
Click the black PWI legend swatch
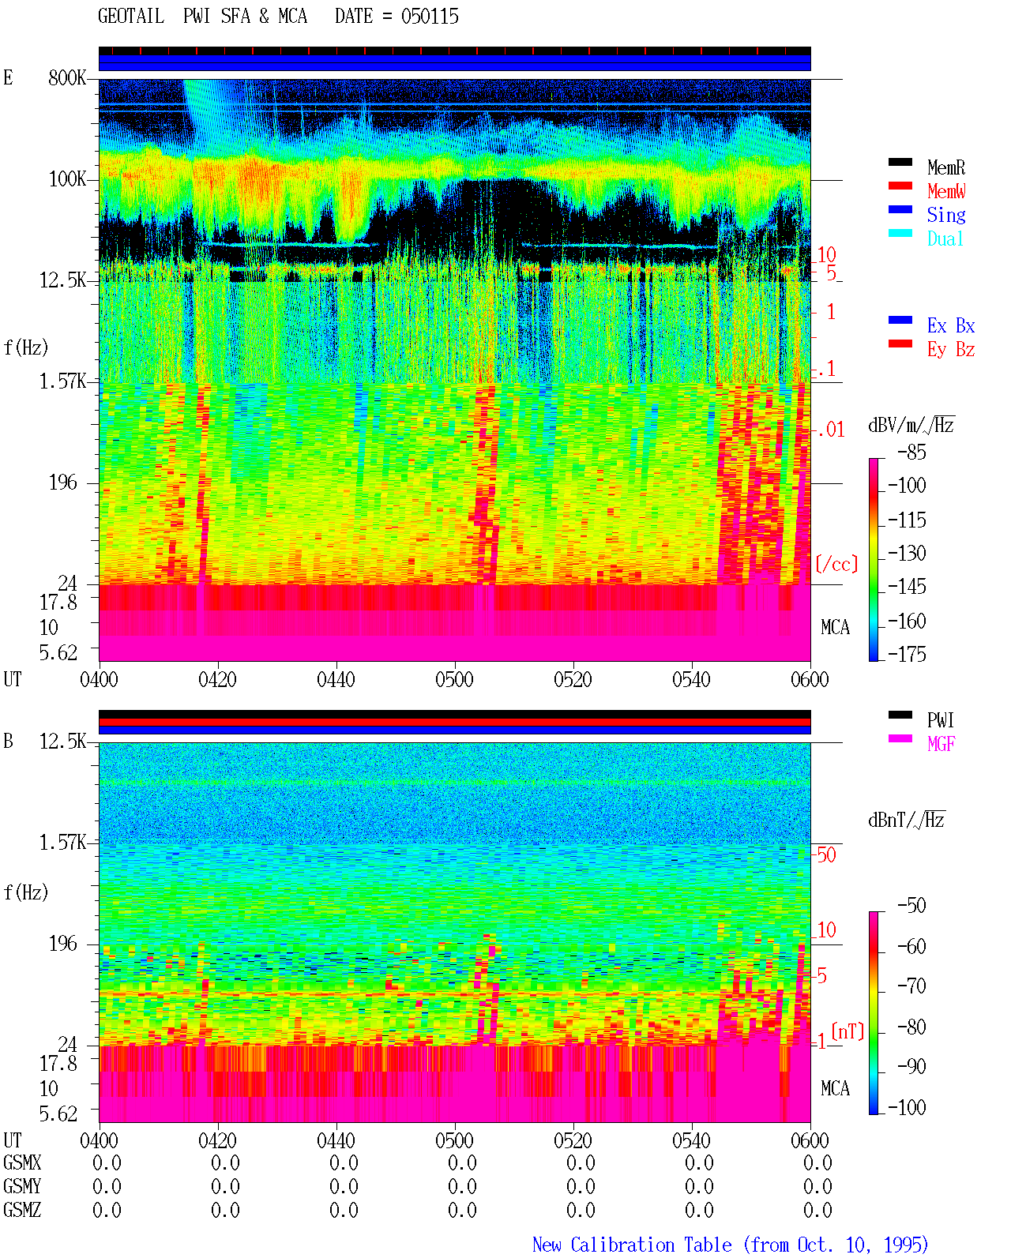(x=900, y=715)
